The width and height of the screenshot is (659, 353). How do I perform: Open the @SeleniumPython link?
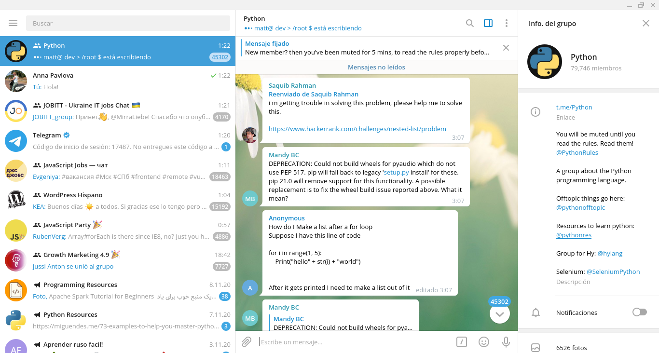pos(613,272)
